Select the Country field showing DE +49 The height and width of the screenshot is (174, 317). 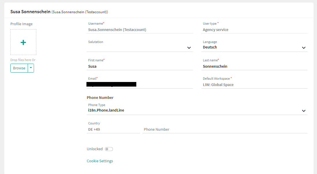point(113,130)
